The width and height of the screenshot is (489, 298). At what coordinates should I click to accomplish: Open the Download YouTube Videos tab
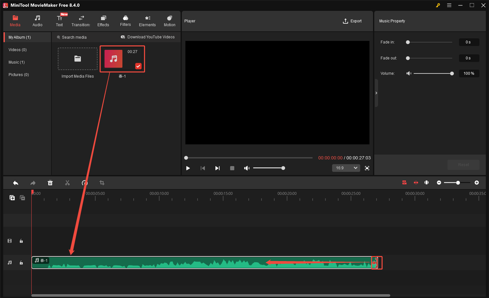pos(148,37)
